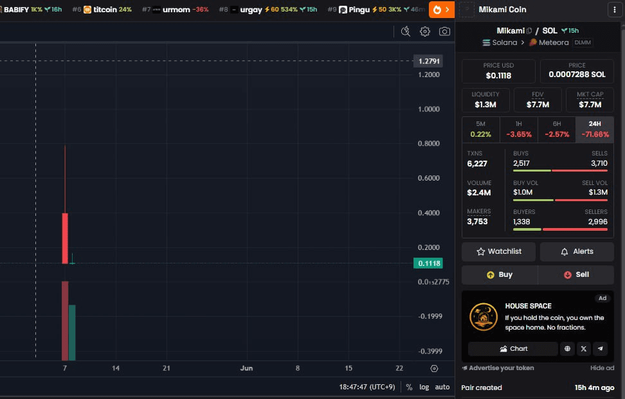Click the buy vol vs sell vol bar
This screenshot has height=399, width=625.
(560, 200)
